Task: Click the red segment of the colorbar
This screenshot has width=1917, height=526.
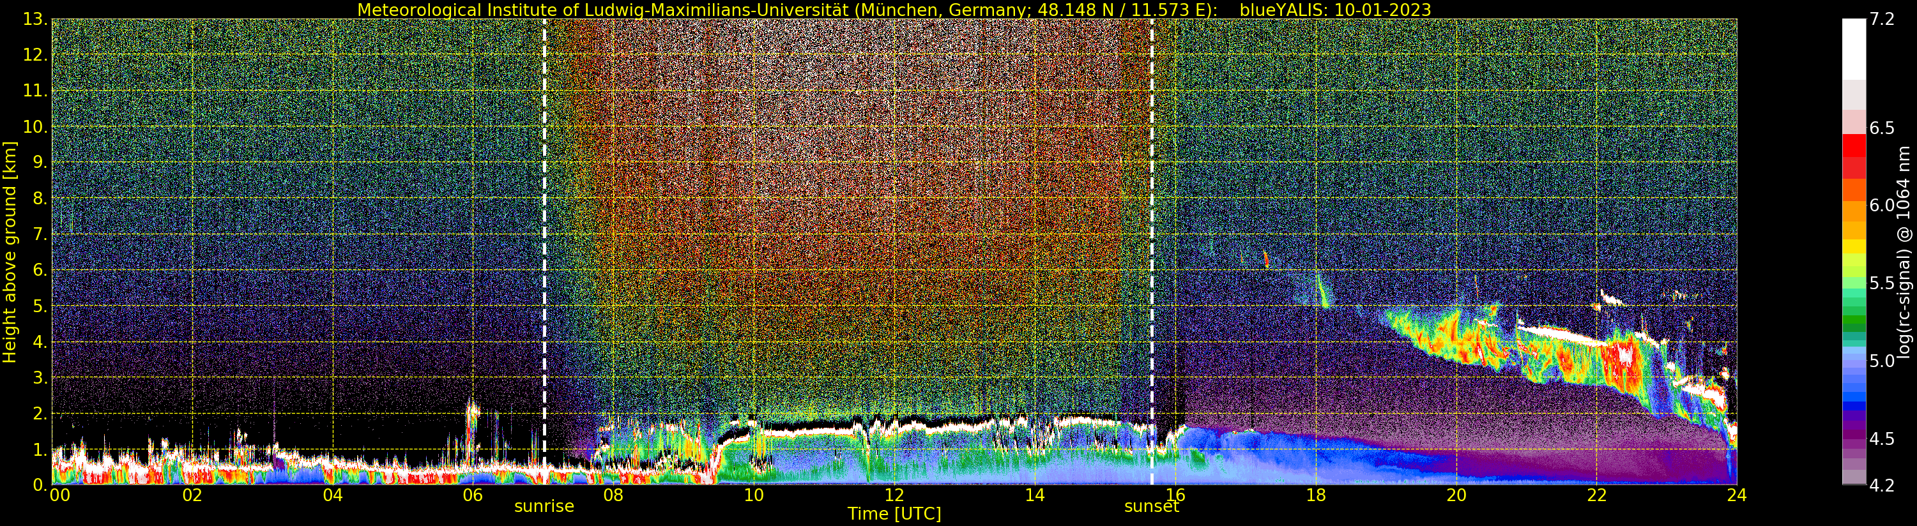Action: pos(1854,145)
